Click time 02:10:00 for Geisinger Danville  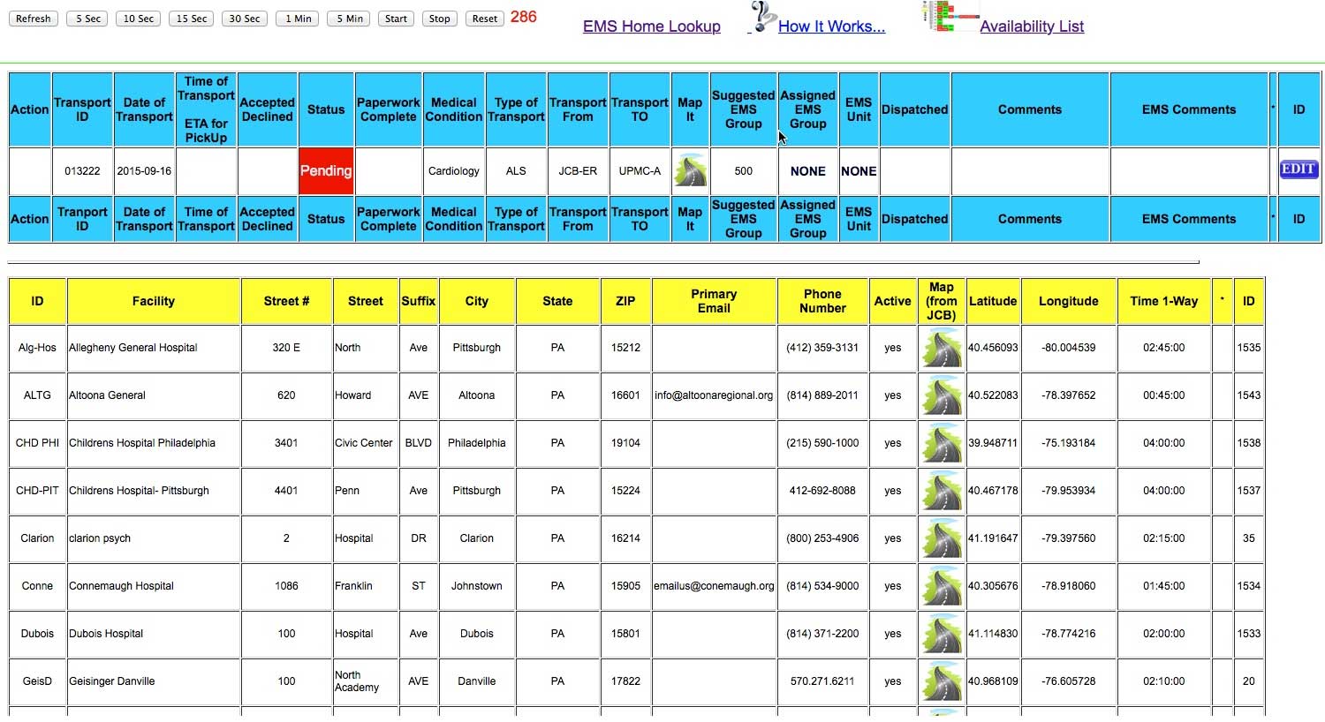1164,681
